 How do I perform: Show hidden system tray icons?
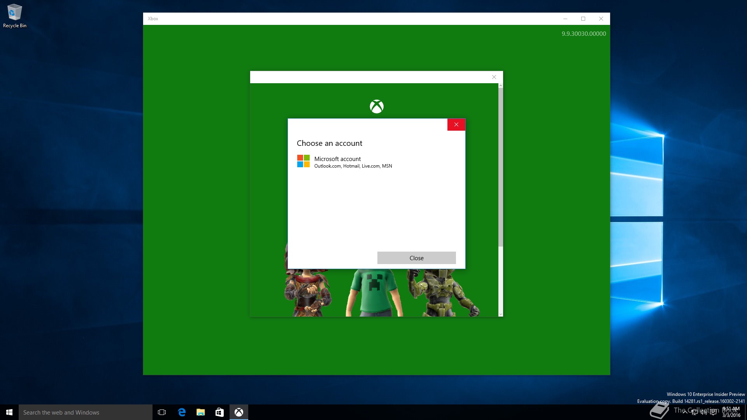click(x=685, y=412)
